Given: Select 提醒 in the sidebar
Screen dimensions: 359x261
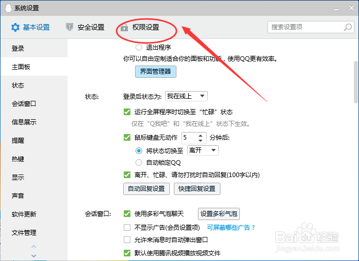Looking at the screenshot, I should (x=34, y=140).
